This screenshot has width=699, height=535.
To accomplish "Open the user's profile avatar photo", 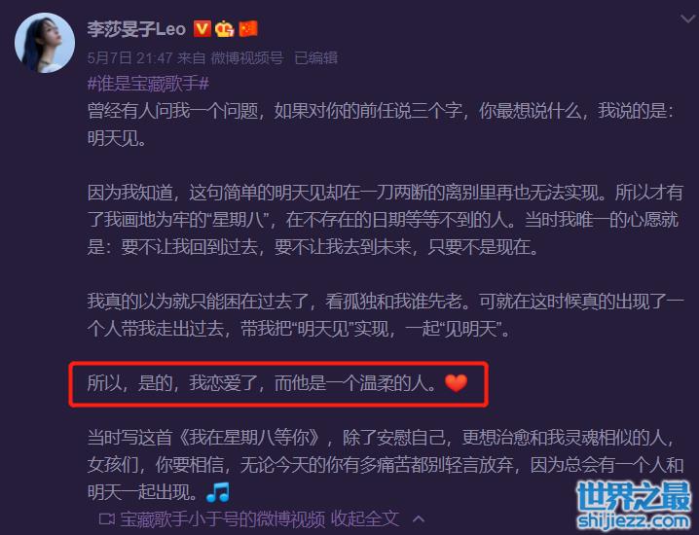I will (x=45, y=43).
